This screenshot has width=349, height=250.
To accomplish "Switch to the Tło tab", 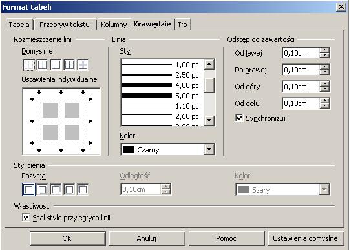I will pos(182,25).
